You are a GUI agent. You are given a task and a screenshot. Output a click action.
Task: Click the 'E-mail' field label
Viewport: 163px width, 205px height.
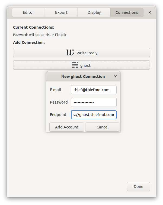coord(56,90)
